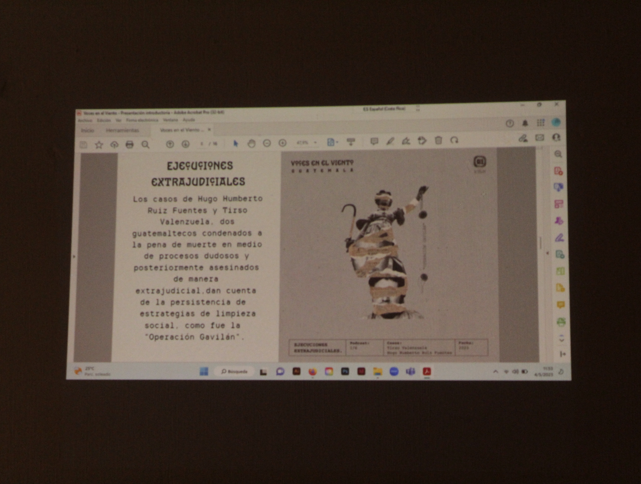Open the green printer tool in right pane

point(561,322)
